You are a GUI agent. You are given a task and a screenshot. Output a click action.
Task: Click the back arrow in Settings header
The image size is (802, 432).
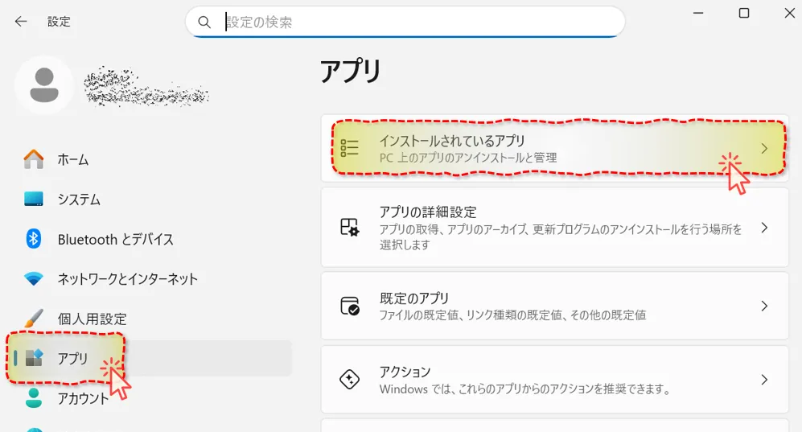[20, 22]
